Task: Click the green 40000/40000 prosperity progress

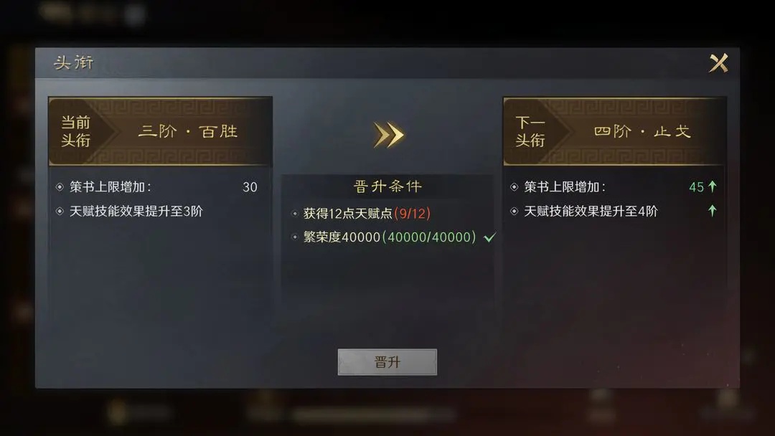Action: 429,237
